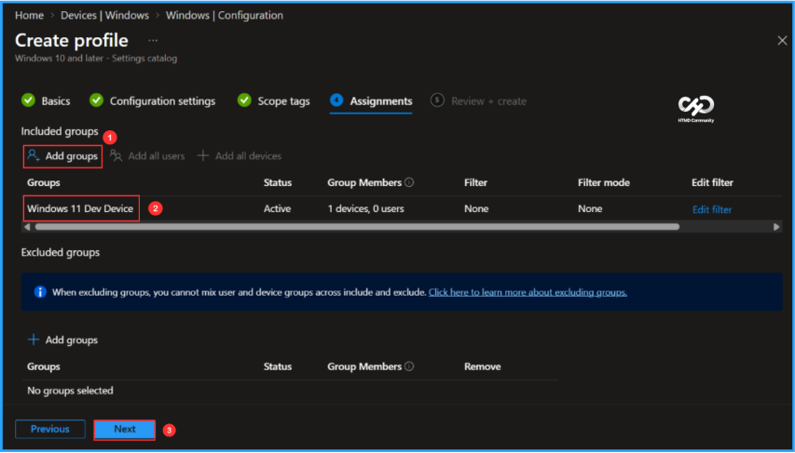Click the blue info icon in exclusion notice
The image size is (795, 453).
coord(40,292)
